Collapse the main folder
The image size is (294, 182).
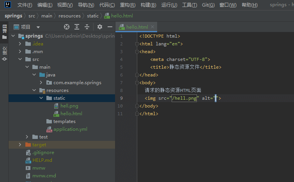tap(27, 67)
